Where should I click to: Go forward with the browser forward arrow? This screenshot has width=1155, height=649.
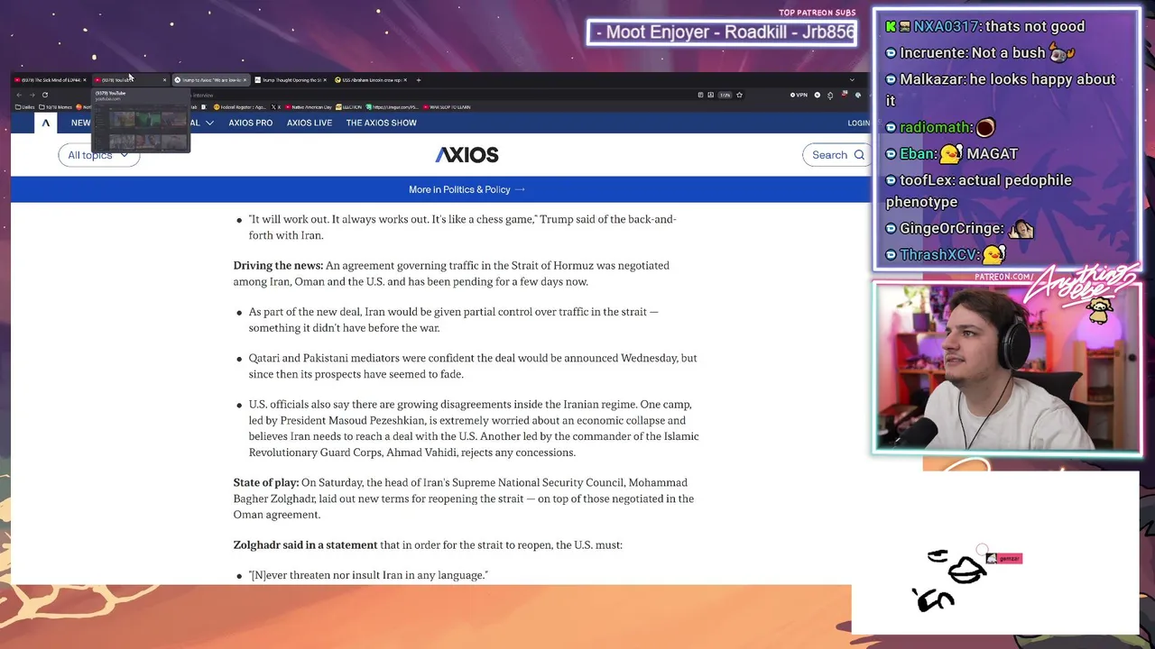pyautogui.click(x=32, y=95)
